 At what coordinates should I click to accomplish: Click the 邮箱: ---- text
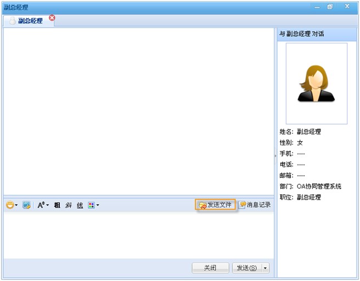click(x=292, y=176)
